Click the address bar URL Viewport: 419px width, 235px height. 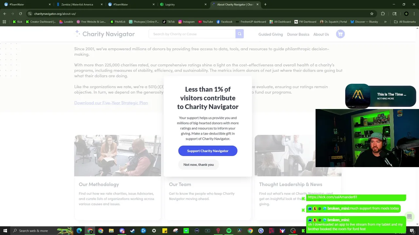click(x=55, y=14)
